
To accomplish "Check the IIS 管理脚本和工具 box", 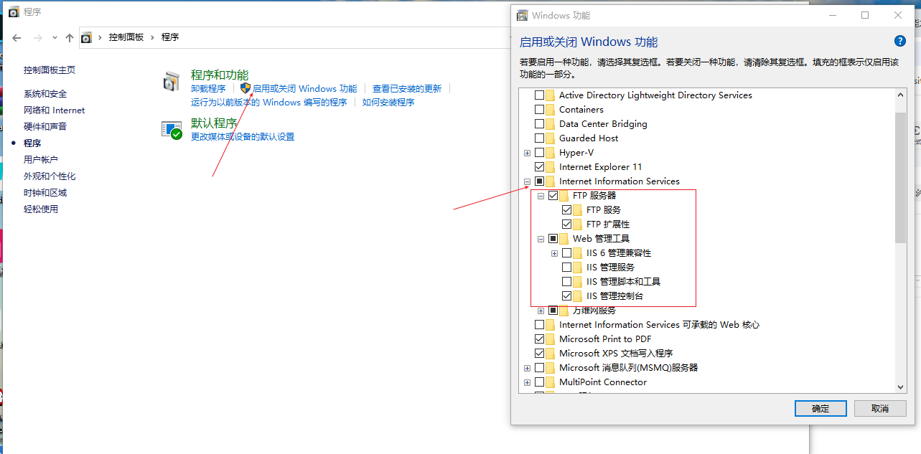I will (567, 282).
